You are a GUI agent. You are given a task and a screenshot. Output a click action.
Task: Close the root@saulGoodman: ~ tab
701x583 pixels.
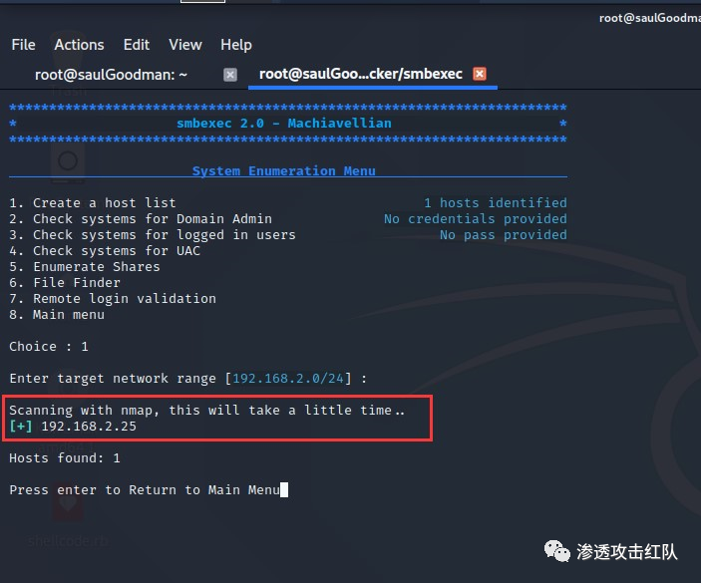coord(230,75)
